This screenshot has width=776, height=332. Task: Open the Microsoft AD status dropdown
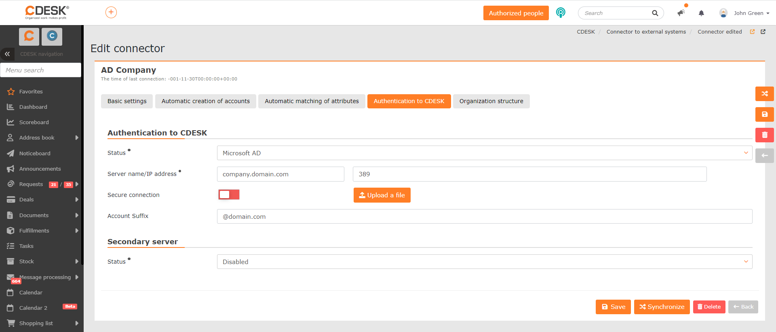(x=485, y=153)
